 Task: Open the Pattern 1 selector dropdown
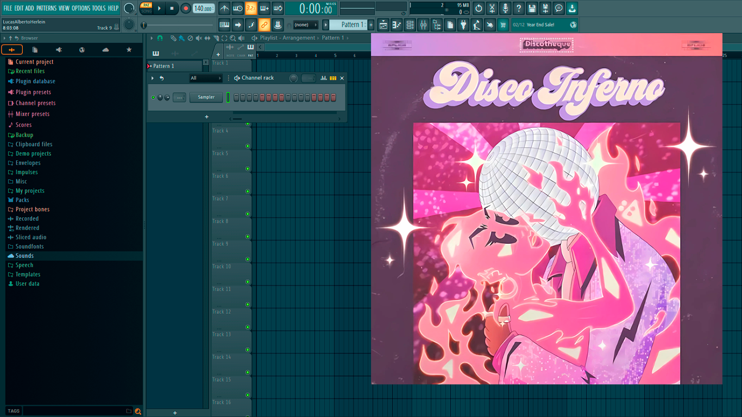click(348, 24)
